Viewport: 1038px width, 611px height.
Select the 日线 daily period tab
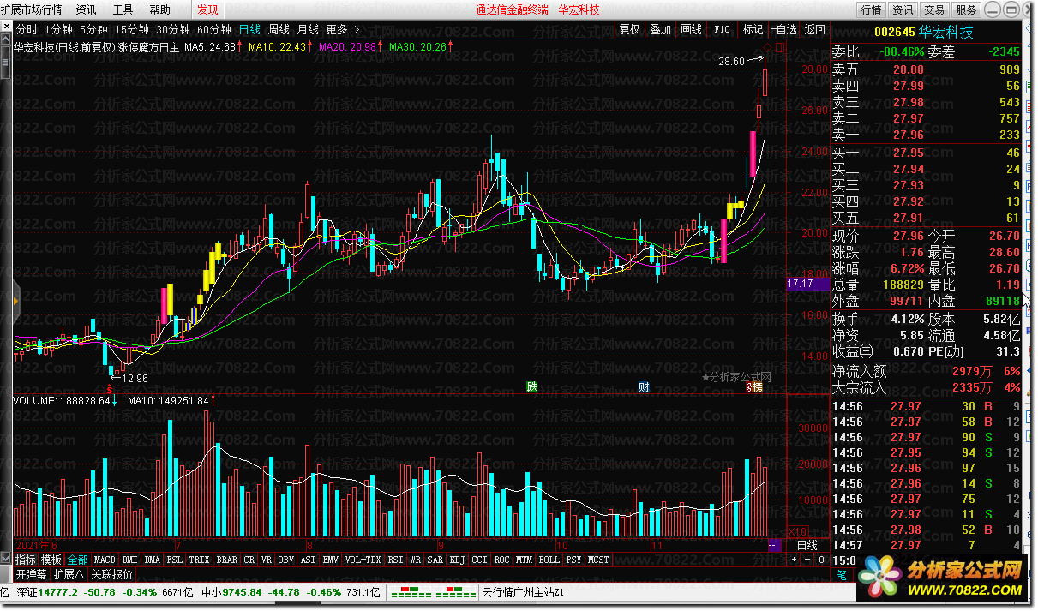249,29
